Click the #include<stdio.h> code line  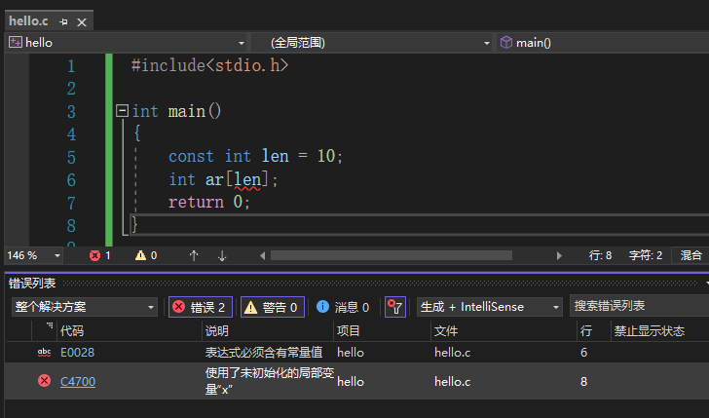[x=209, y=65]
